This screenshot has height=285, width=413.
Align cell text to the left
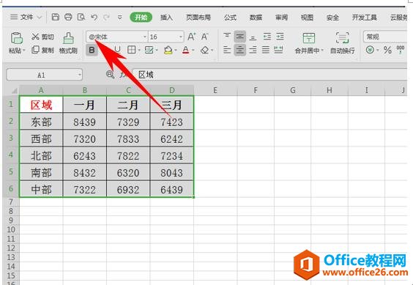(227, 50)
